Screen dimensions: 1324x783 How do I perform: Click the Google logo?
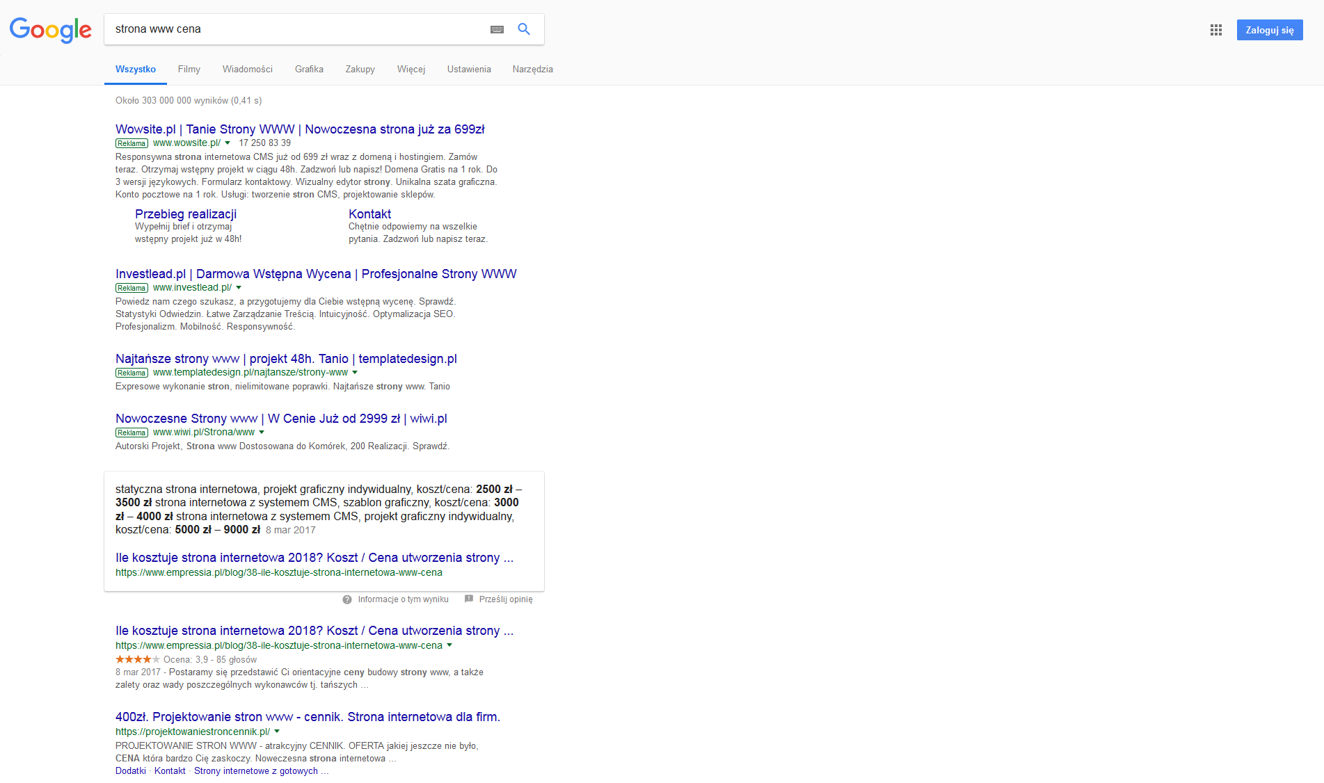(50, 30)
